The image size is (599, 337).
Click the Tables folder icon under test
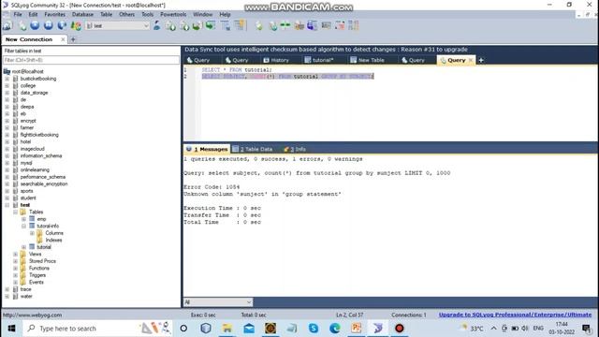click(x=23, y=212)
